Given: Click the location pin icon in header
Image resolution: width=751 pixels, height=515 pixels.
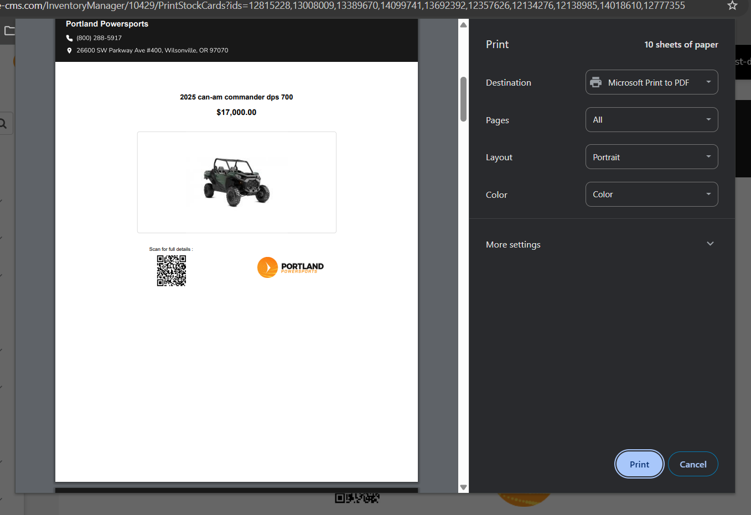Looking at the screenshot, I should (x=69, y=50).
